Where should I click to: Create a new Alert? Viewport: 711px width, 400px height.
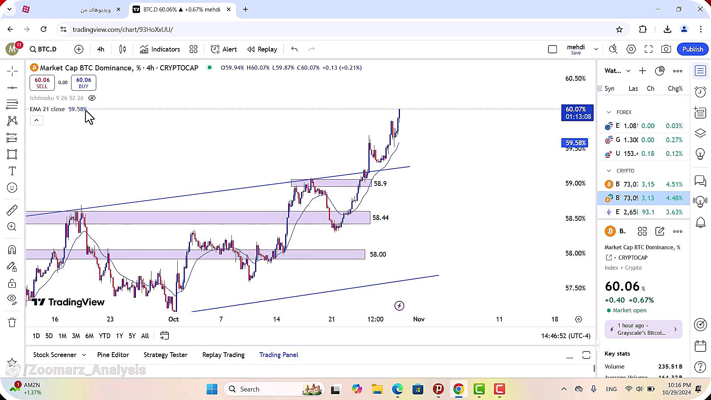click(x=224, y=49)
